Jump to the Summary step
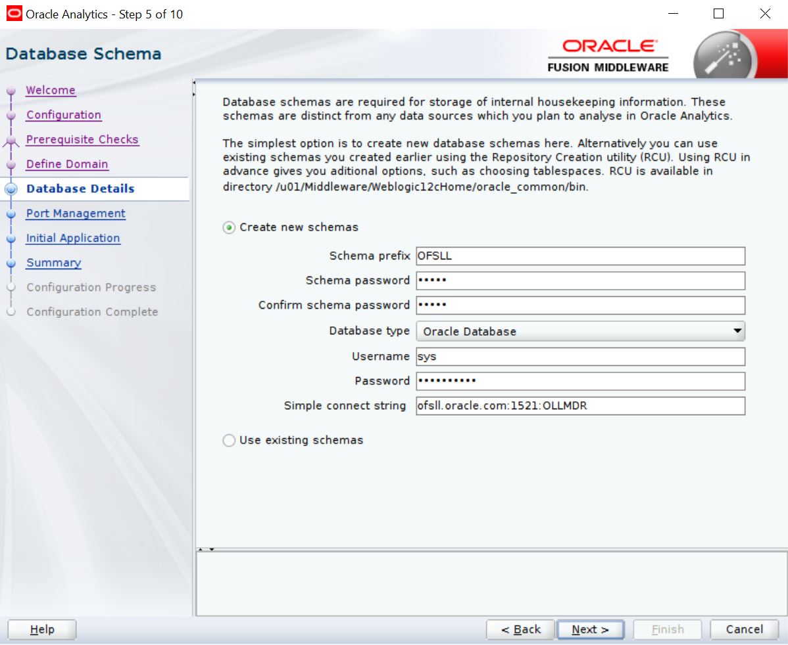 (x=54, y=263)
